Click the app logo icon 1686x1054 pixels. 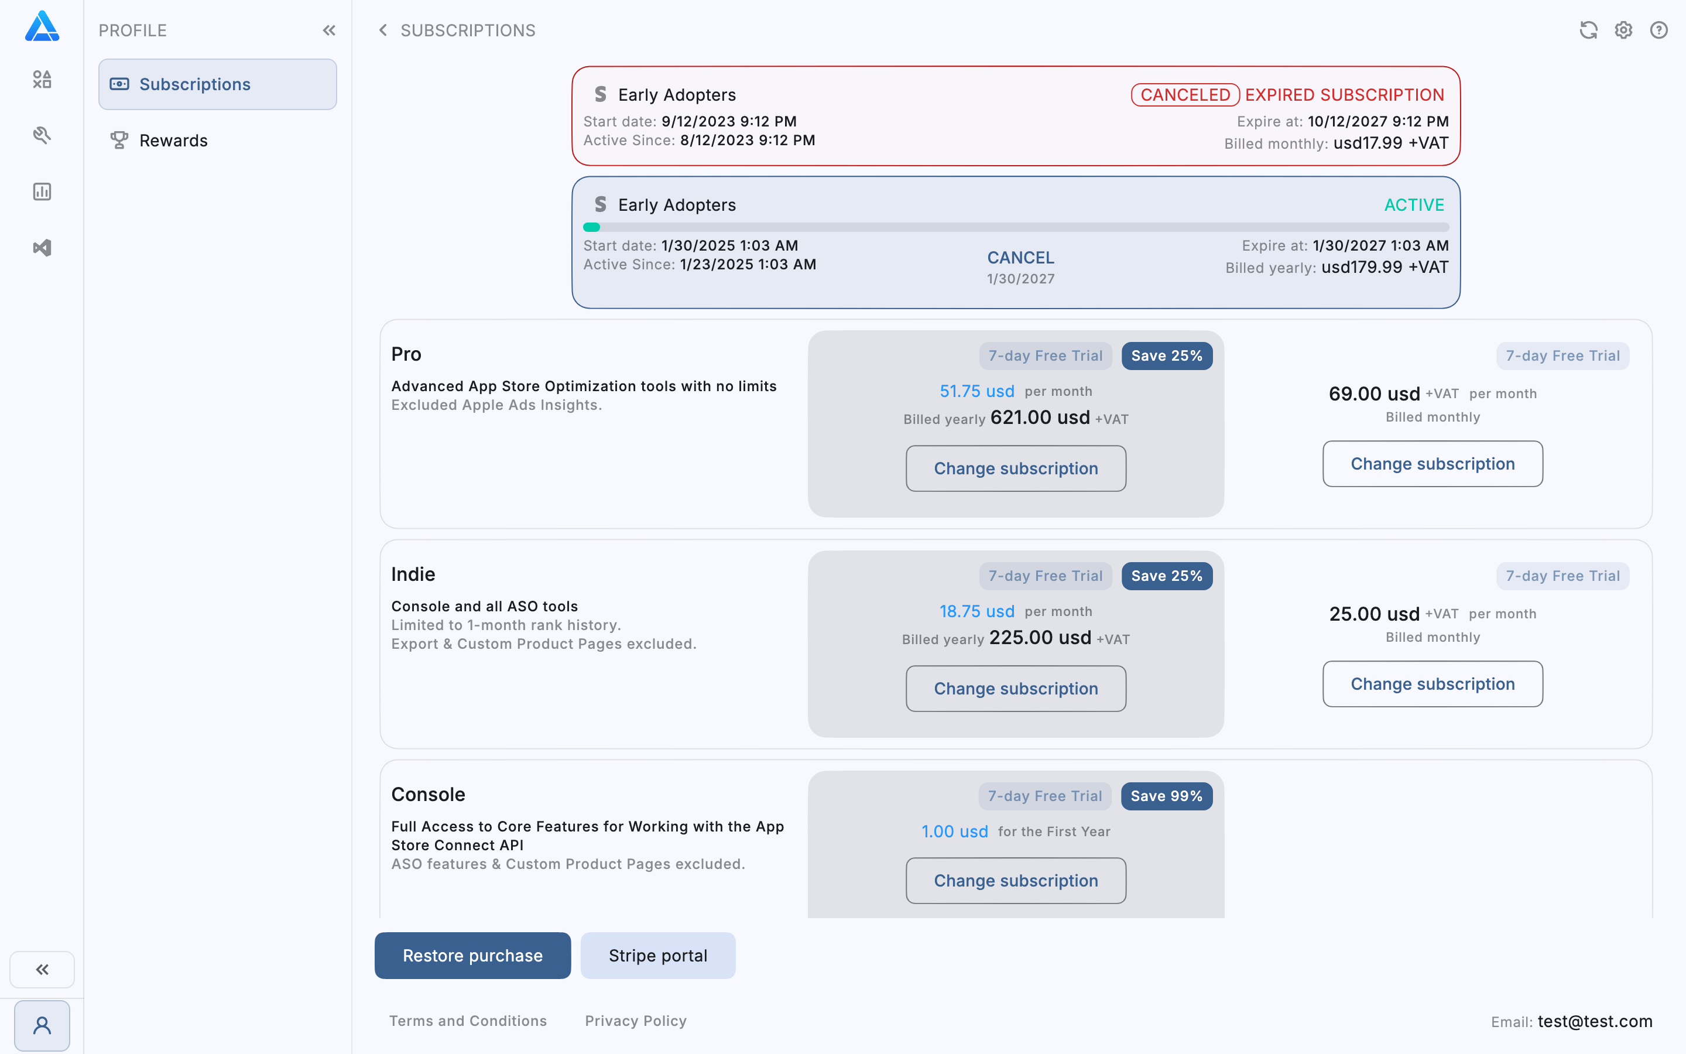click(42, 26)
